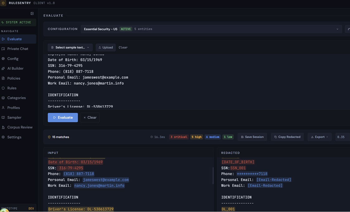Click the DL_001 redacted token
The width and height of the screenshot is (350, 212).
[228, 209]
